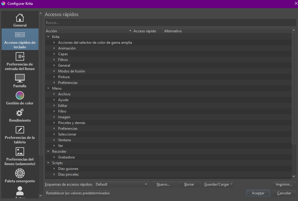Expand Pinceles y demás category
This screenshot has width=298, height=201.
[x=54, y=123]
